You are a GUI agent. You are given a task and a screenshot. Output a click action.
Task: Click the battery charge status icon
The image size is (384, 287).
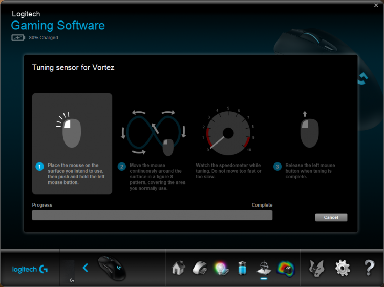[18, 38]
